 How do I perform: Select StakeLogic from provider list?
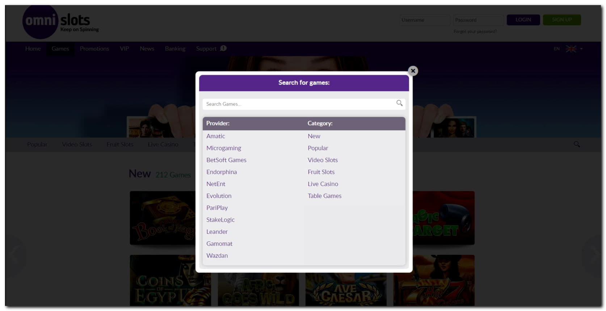point(220,220)
